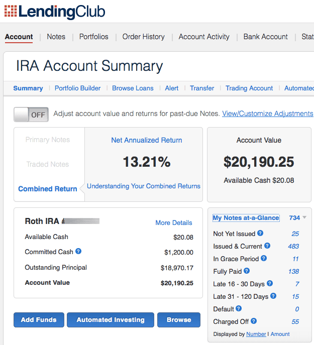The width and height of the screenshot is (314, 345).
Task: Open help icon beside Default
Action: pyautogui.click(x=239, y=308)
